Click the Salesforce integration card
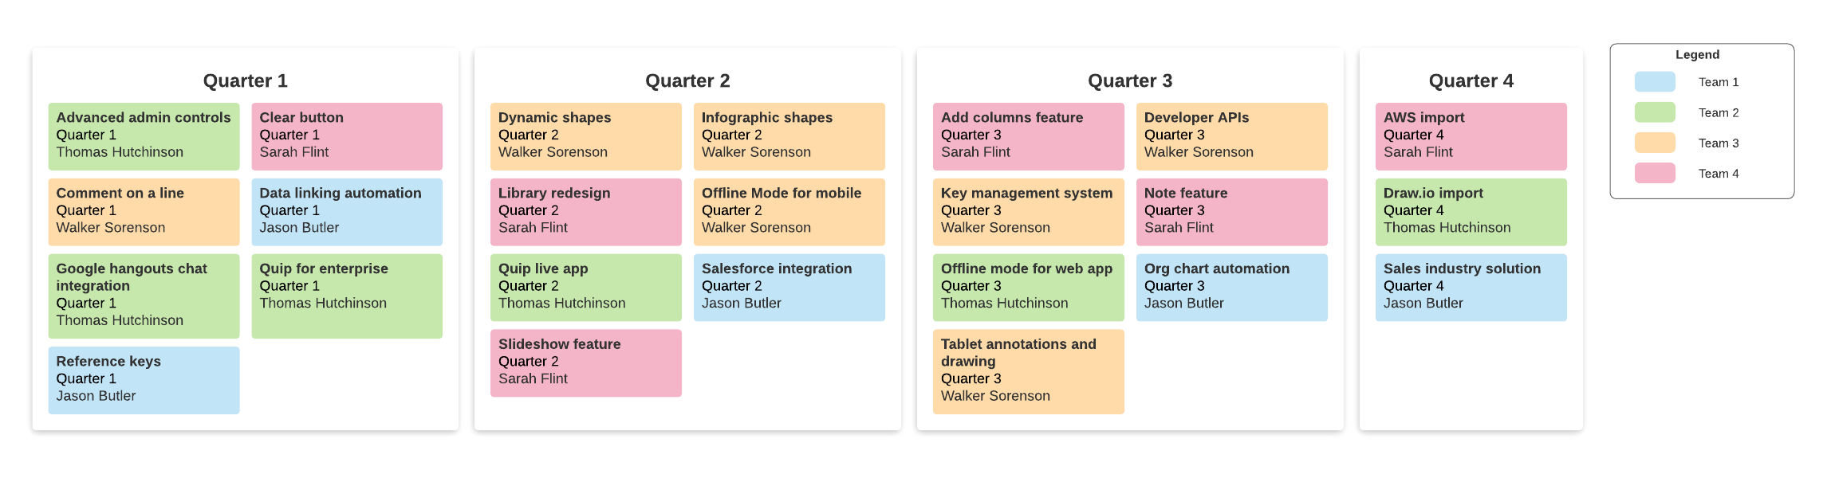The width and height of the screenshot is (1827, 490). [789, 287]
